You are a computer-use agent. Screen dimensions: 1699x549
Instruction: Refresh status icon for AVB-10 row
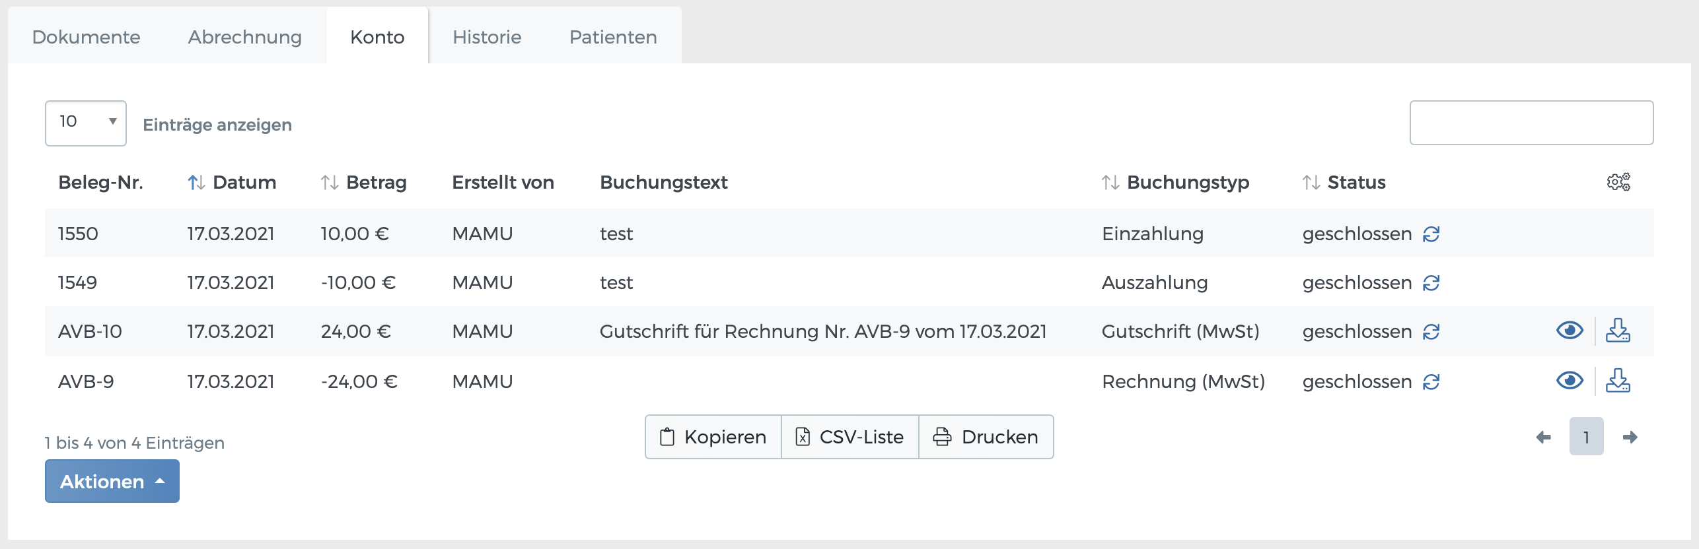coord(1431,332)
